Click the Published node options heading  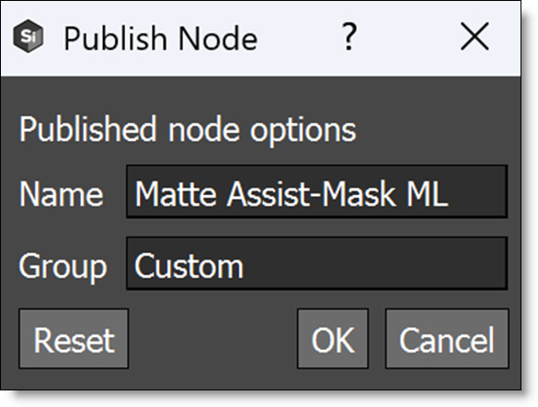[188, 130]
